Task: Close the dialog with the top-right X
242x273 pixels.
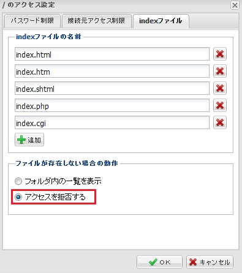Action: [x=235, y=5]
